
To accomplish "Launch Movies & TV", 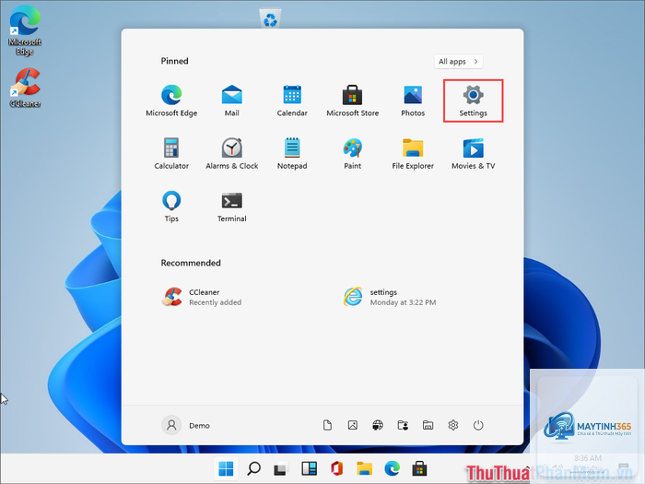I will 473,154.
